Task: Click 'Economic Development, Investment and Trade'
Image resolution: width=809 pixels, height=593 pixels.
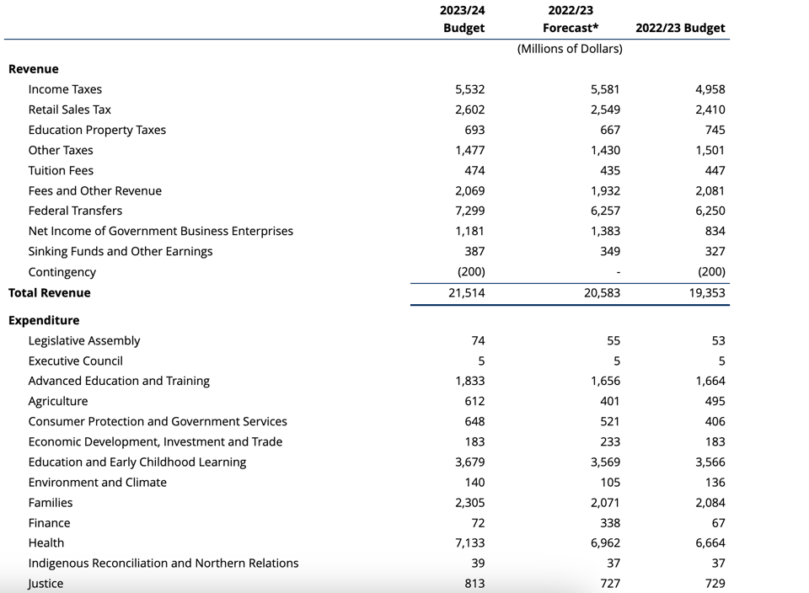Action: pyautogui.click(x=155, y=442)
